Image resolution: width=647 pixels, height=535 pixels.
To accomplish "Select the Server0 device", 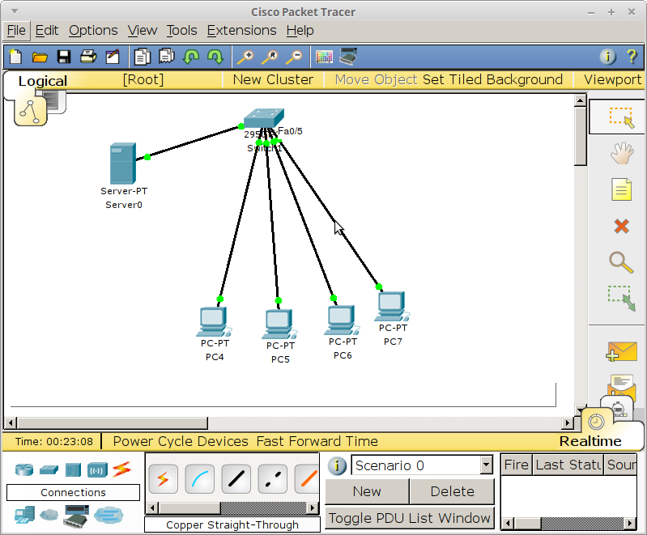I will coord(122,163).
